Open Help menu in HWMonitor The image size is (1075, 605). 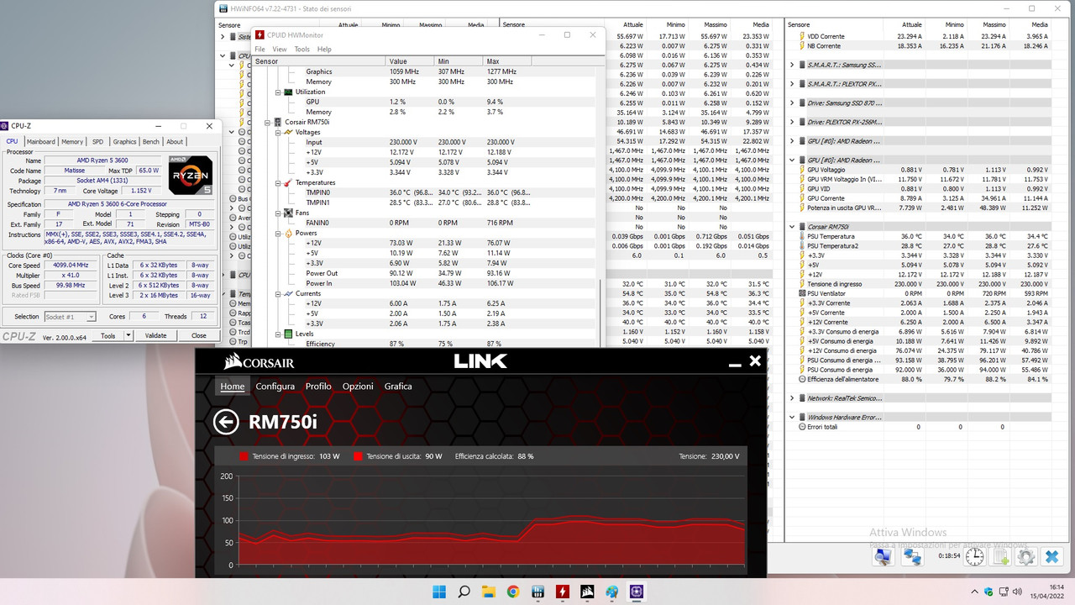click(324, 50)
